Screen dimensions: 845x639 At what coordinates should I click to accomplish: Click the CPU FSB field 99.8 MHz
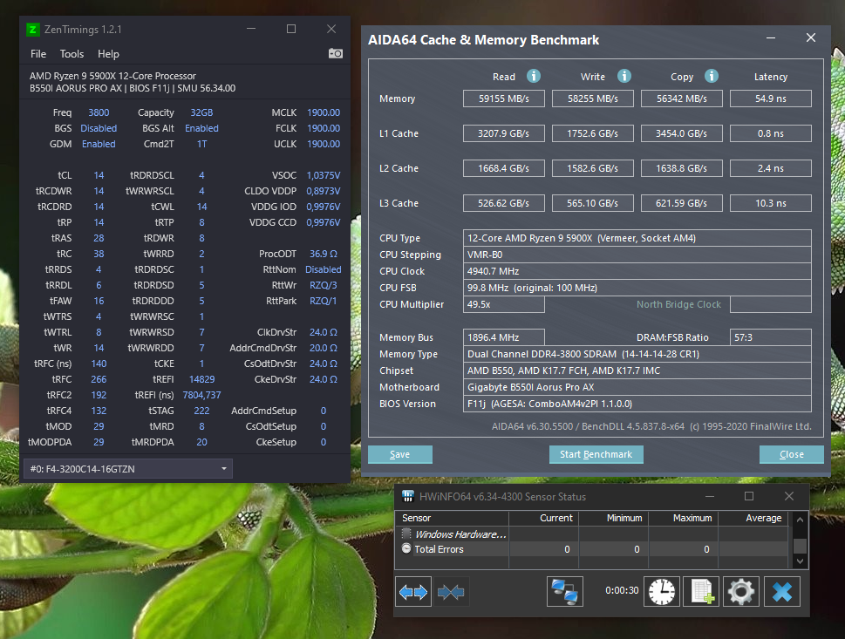coord(637,288)
